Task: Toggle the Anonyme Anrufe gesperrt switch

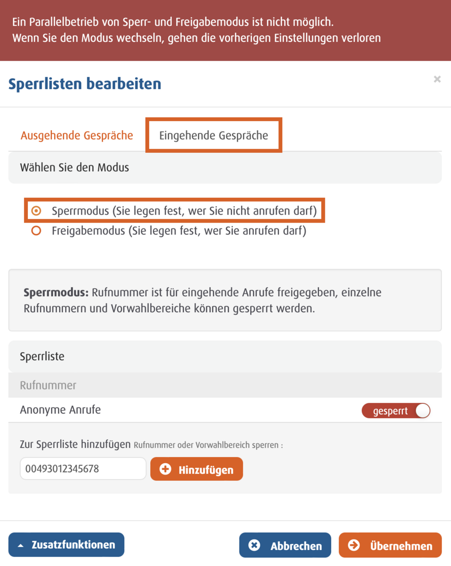Action: click(x=396, y=411)
